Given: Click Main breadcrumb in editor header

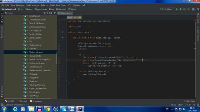Looking at the screenshot, I should (x=70, y=17).
